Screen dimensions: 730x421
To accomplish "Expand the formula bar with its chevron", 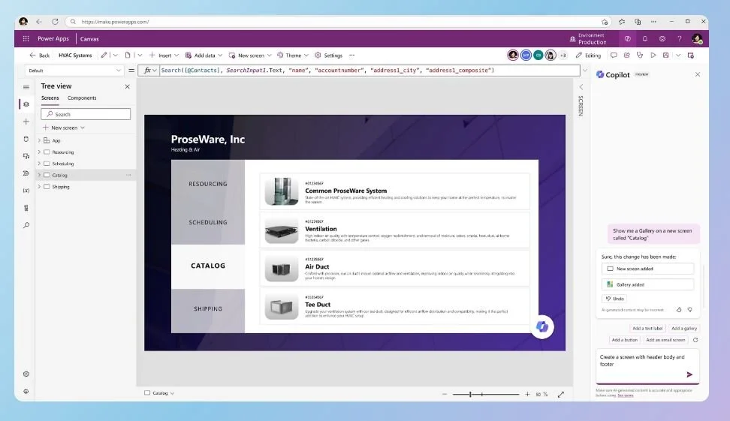I will 585,71.
